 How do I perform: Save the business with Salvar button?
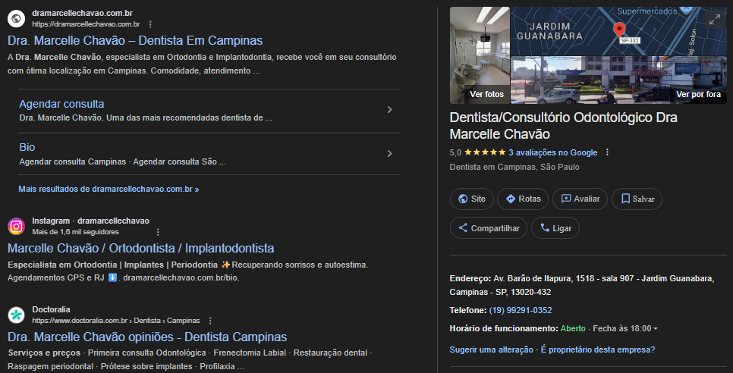click(637, 199)
